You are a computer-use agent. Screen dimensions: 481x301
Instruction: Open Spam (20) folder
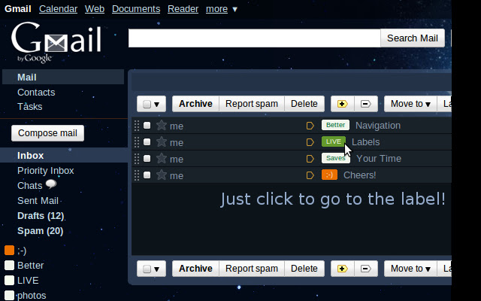pyautogui.click(x=40, y=231)
